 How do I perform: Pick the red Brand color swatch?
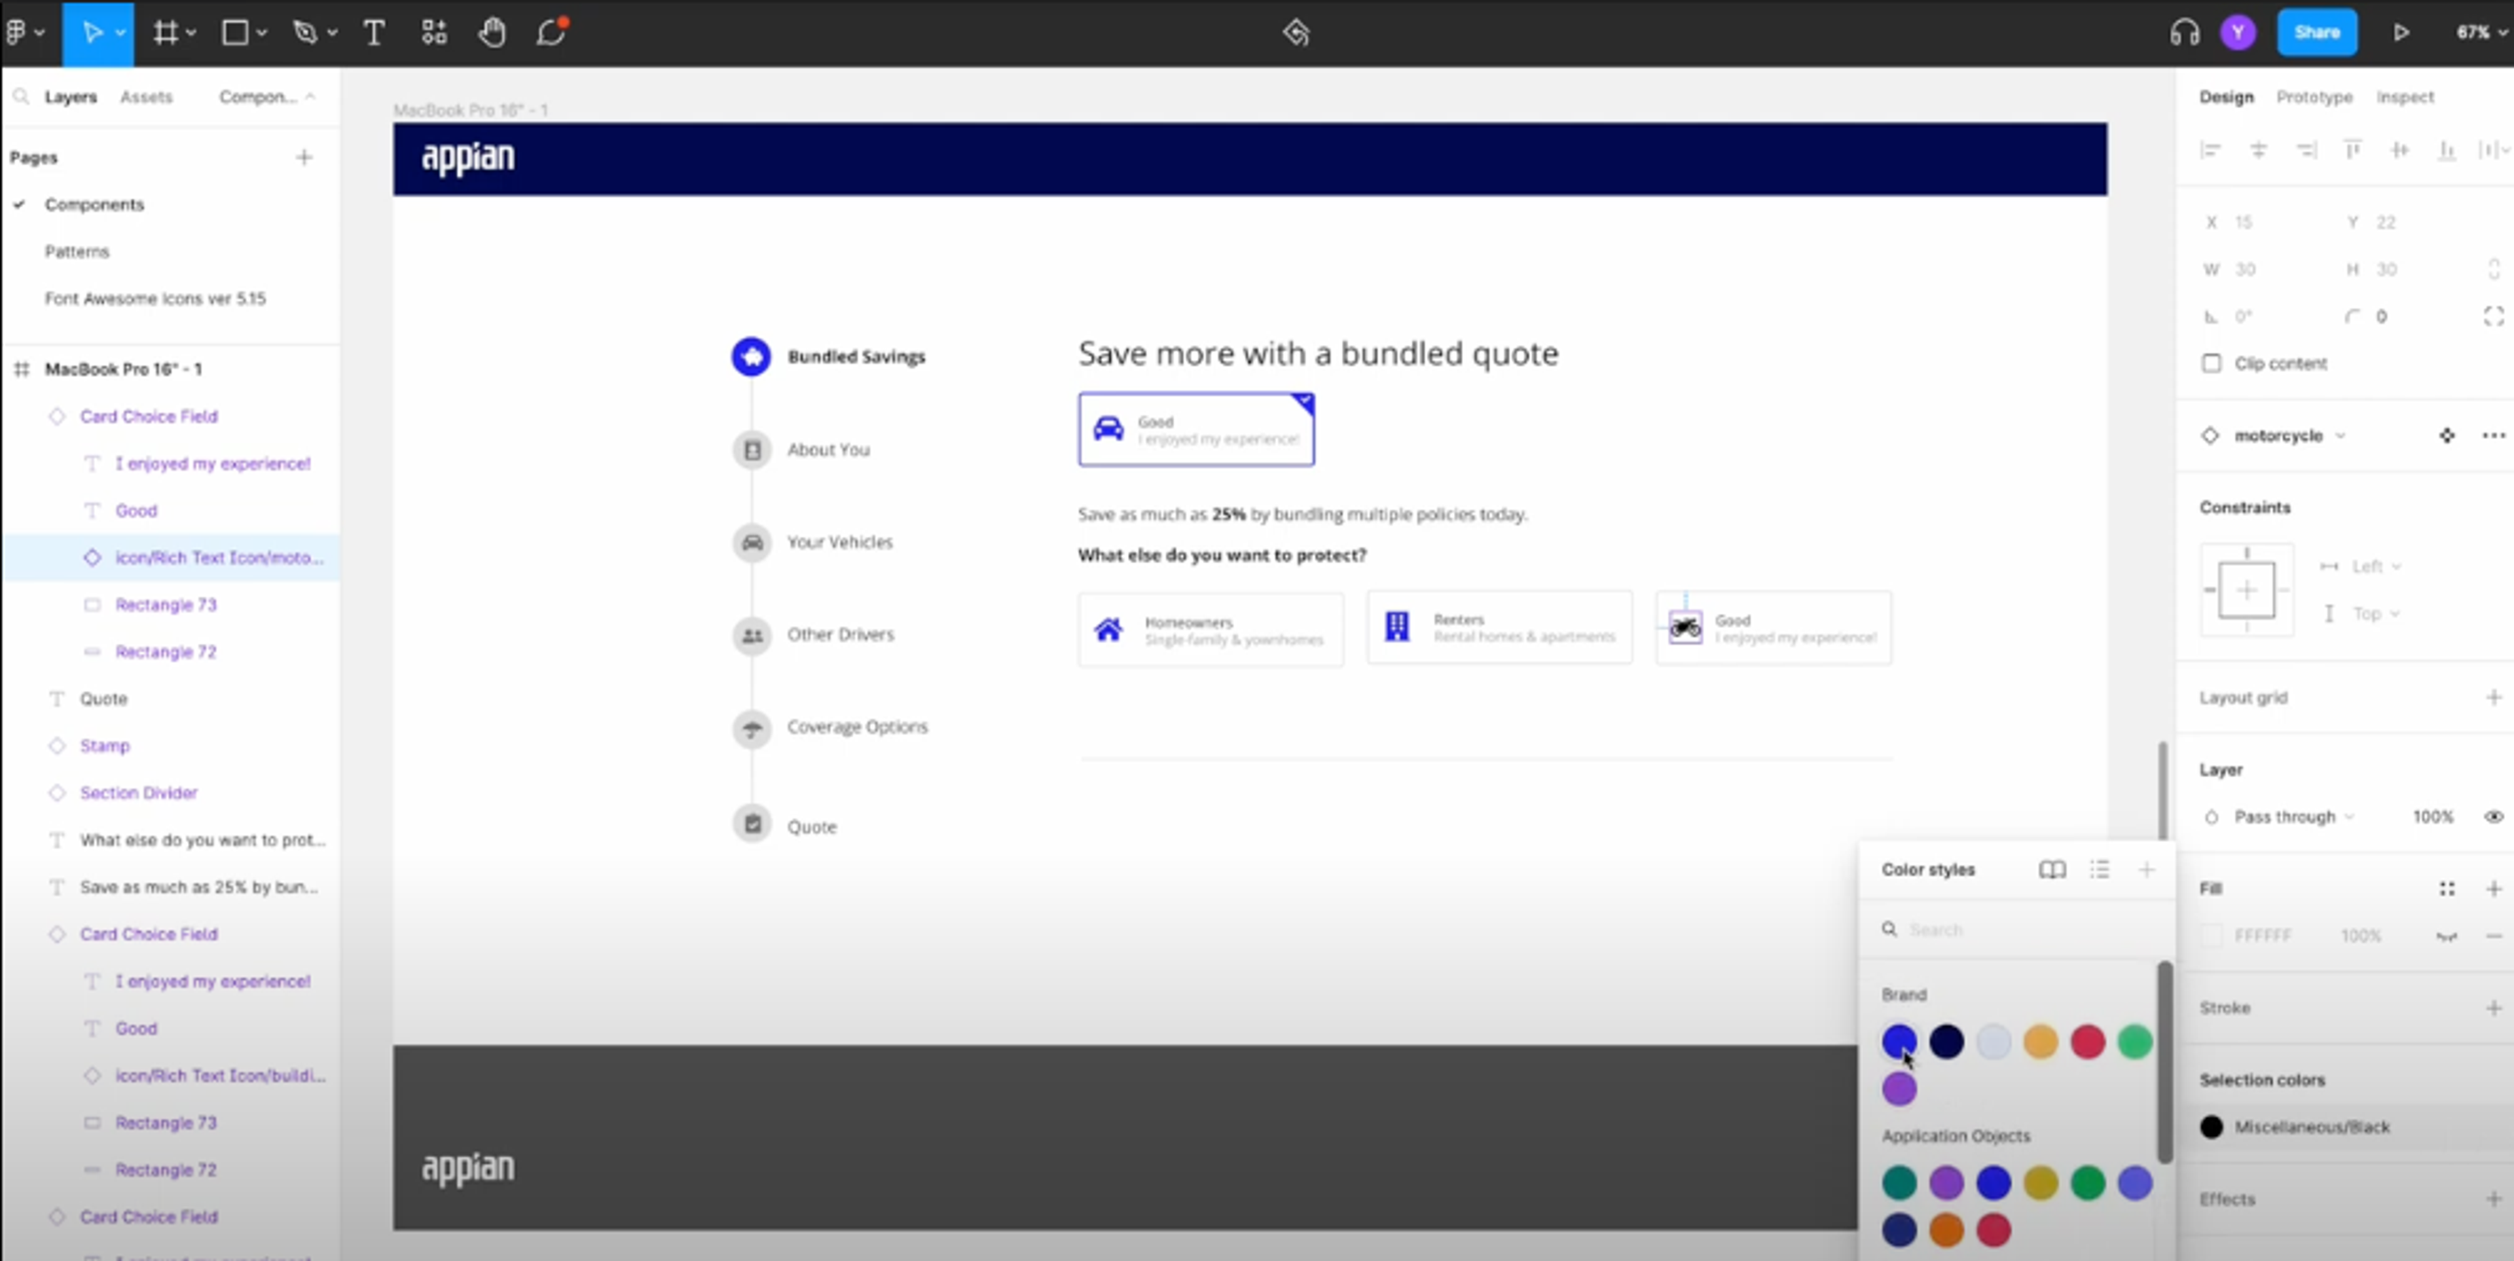2088,1042
